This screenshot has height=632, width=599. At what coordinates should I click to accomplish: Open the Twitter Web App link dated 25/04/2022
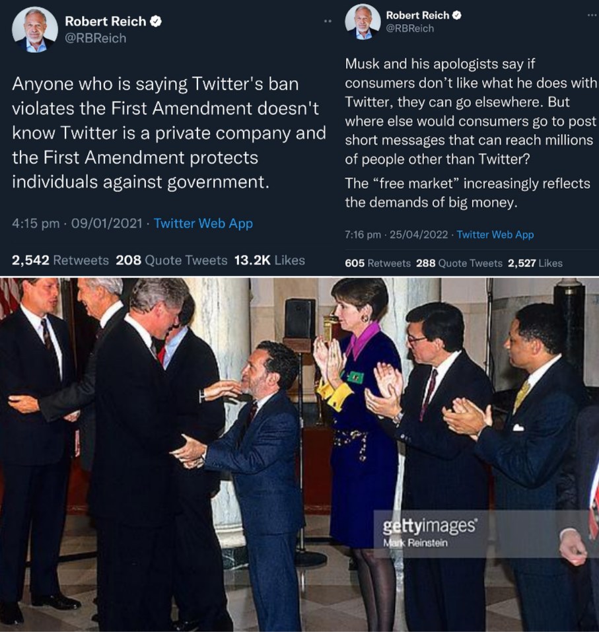495,234
